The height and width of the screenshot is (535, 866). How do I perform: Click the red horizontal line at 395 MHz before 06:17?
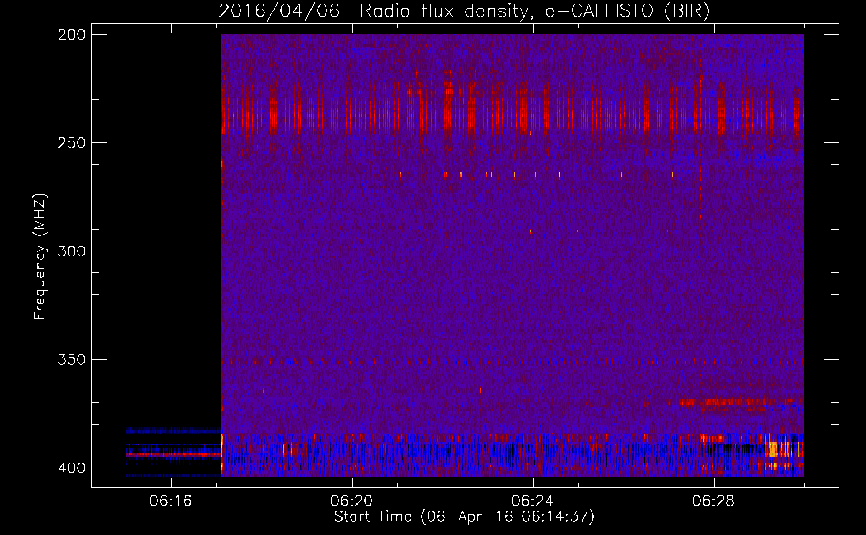click(173, 455)
